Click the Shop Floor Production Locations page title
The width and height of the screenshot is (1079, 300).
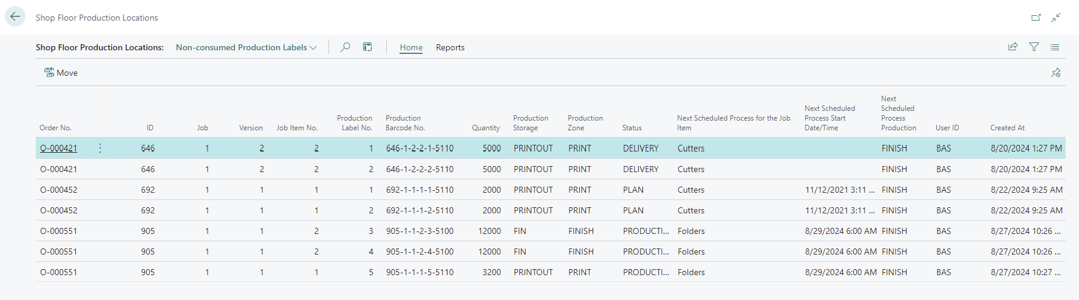coord(97,18)
